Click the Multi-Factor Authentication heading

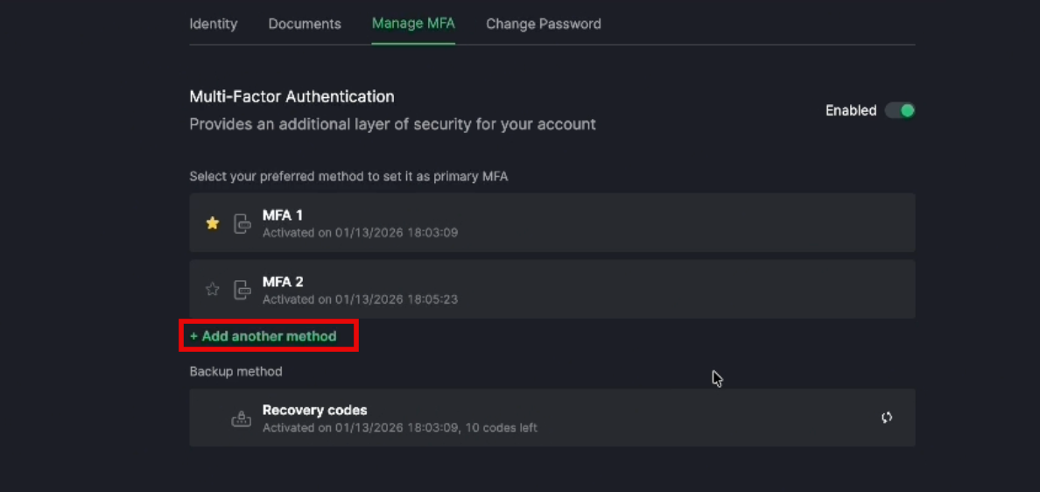coord(292,97)
